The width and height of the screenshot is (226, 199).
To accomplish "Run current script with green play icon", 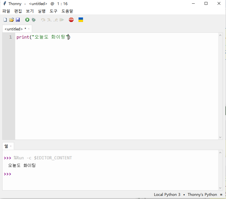I will click(27, 20).
